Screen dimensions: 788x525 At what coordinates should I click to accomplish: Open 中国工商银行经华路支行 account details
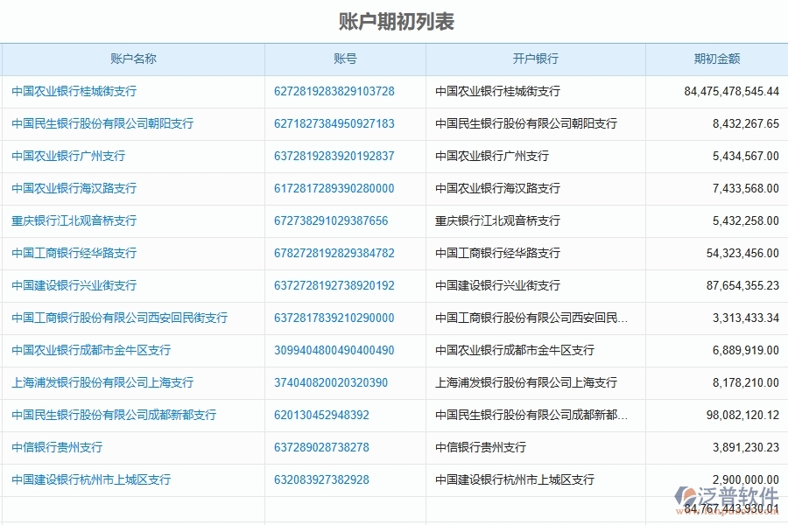(x=73, y=253)
